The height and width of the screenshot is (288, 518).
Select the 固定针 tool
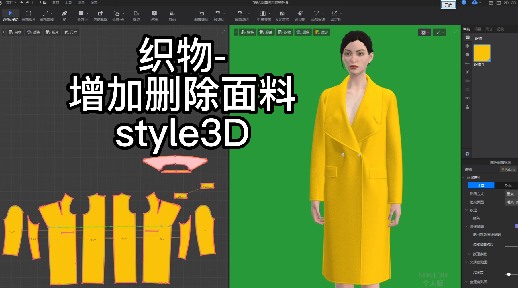point(335,16)
